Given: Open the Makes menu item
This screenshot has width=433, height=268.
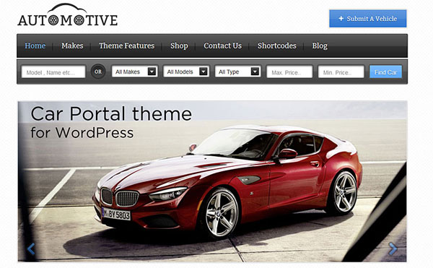Looking at the screenshot, I should coord(72,46).
